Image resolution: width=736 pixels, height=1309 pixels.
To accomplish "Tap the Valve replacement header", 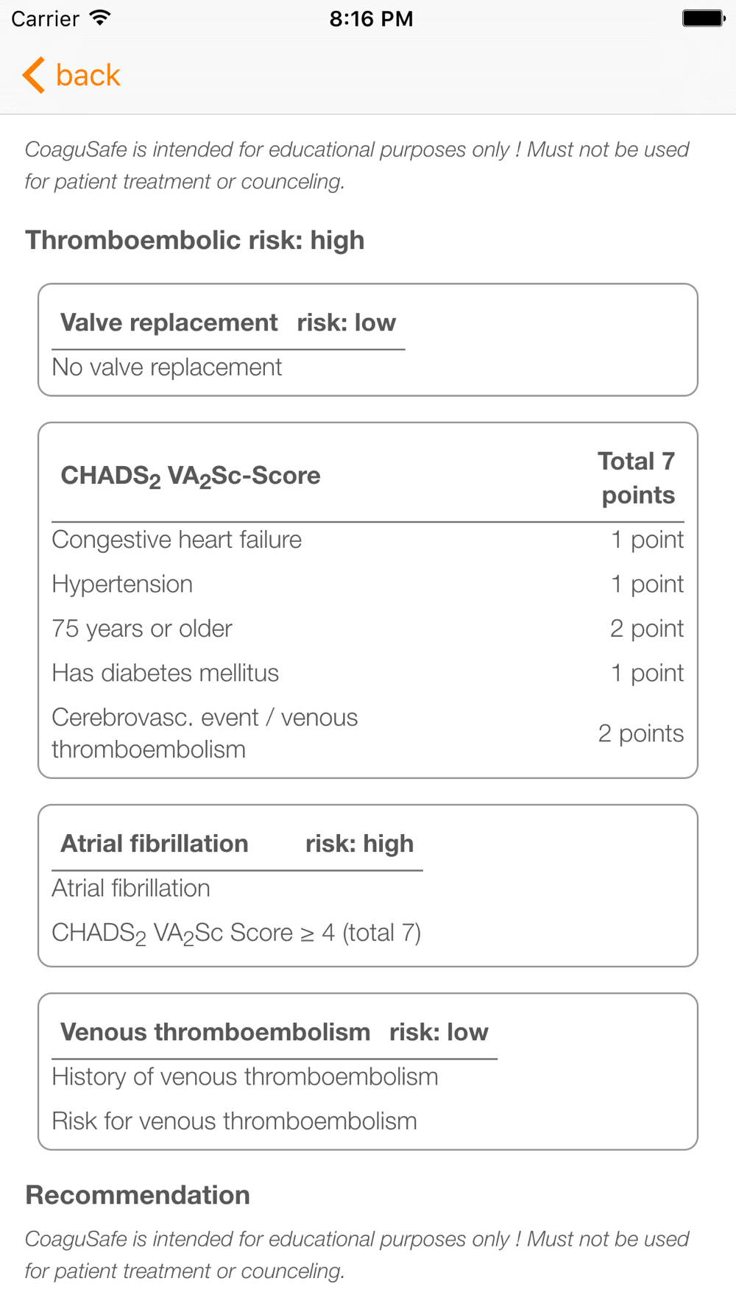I will pos(228,322).
